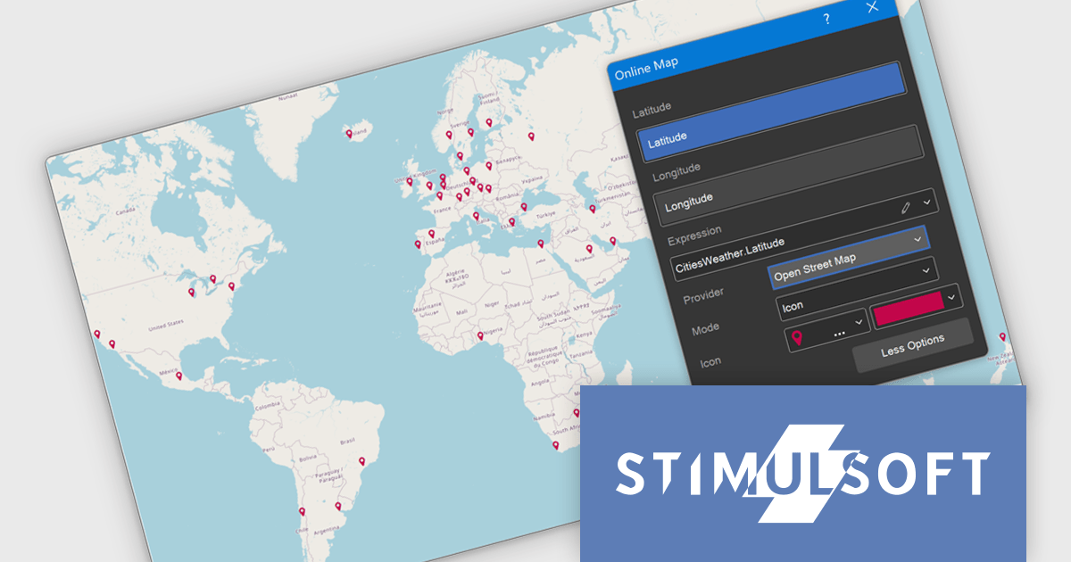Open the Open Street Map provider dropdown

coord(847,259)
